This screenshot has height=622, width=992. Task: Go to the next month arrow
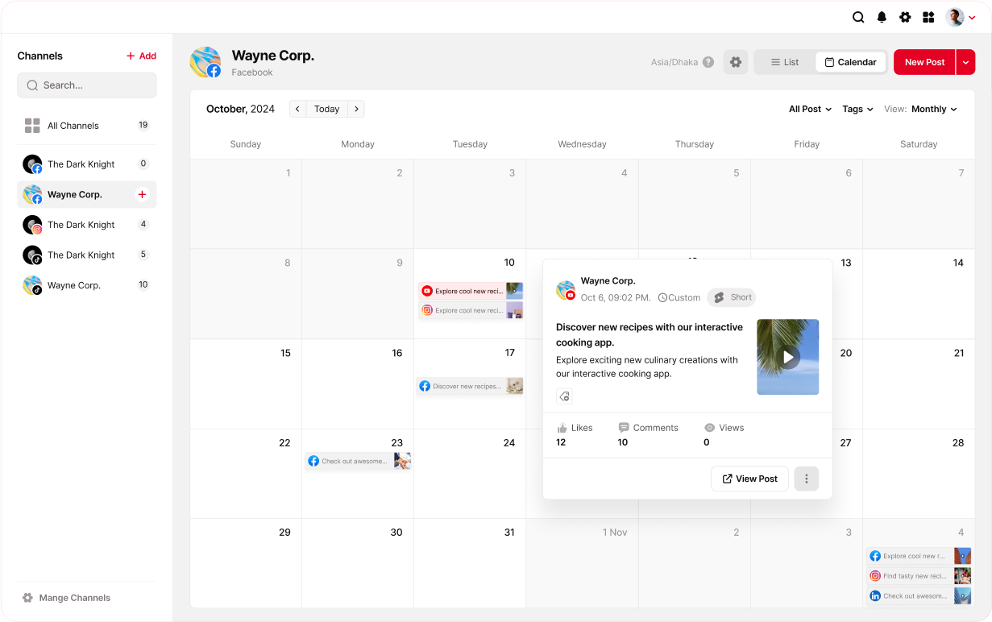356,109
